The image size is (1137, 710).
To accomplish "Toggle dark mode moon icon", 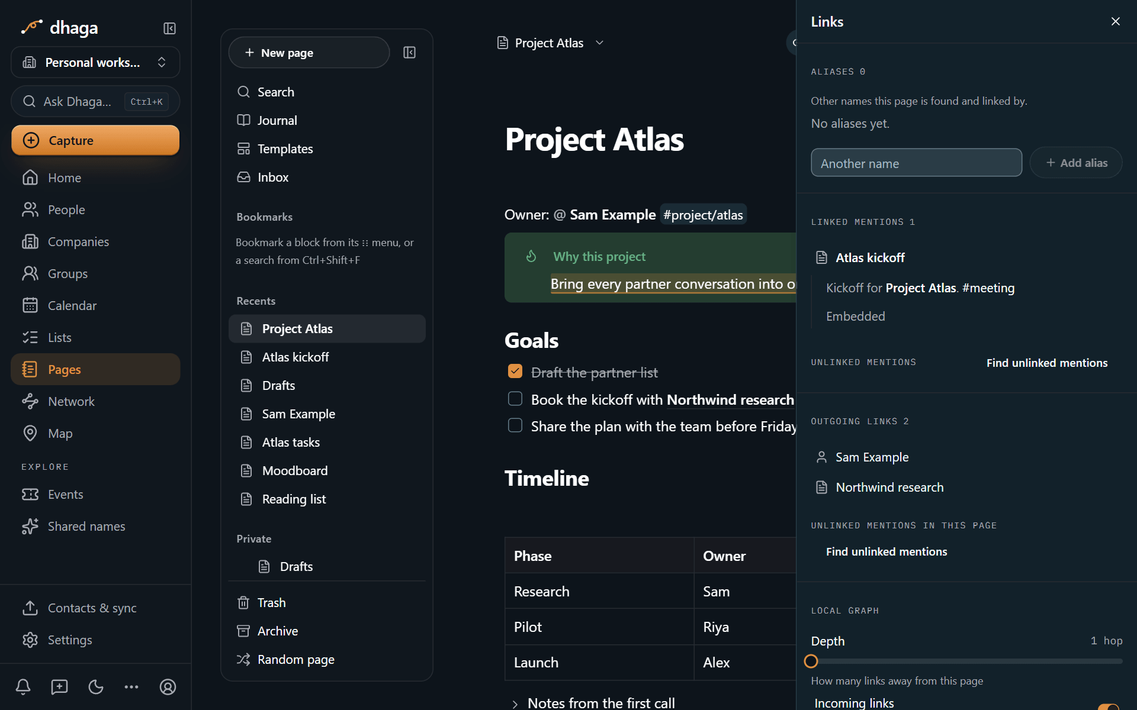I will (x=95, y=687).
